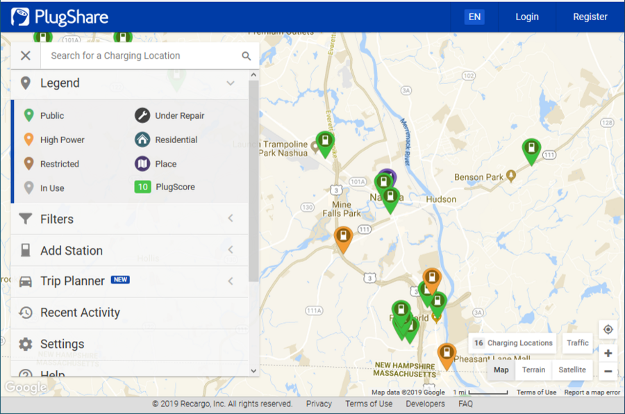Click the Recent Activity history icon
The width and height of the screenshot is (625, 414).
click(26, 313)
